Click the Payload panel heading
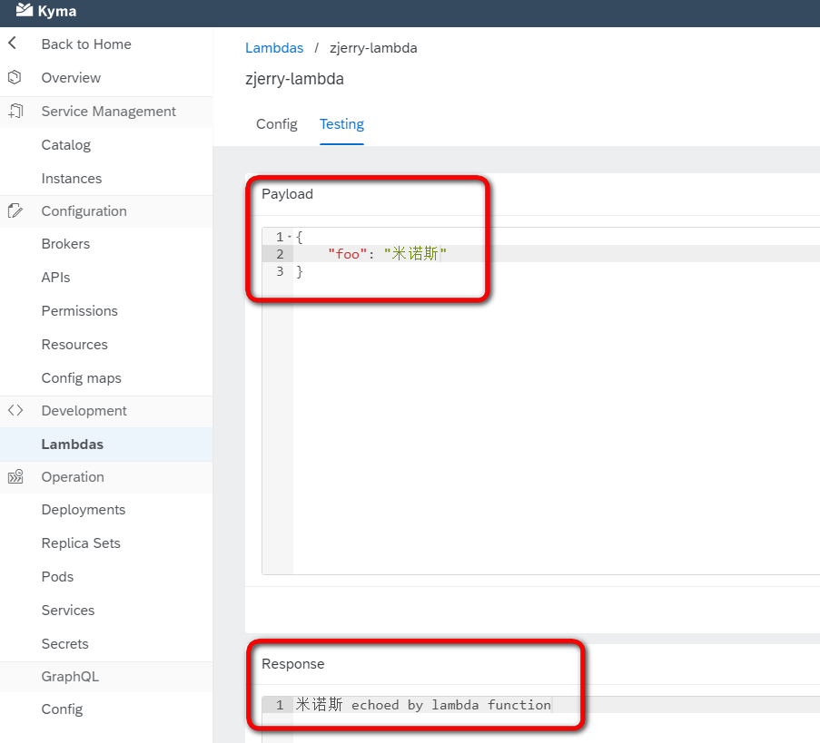The height and width of the screenshot is (743, 820). pos(287,194)
